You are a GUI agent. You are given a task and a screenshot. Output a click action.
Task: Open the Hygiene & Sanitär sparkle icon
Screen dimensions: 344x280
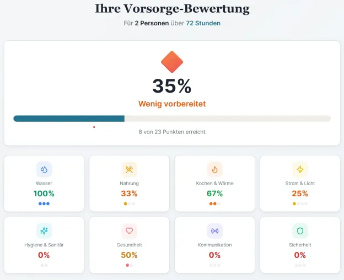point(44,230)
